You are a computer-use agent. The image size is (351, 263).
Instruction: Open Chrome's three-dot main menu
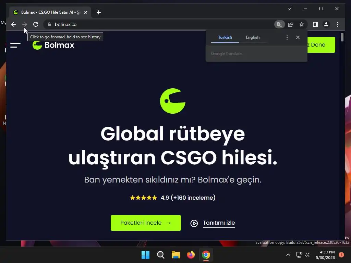point(337,24)
